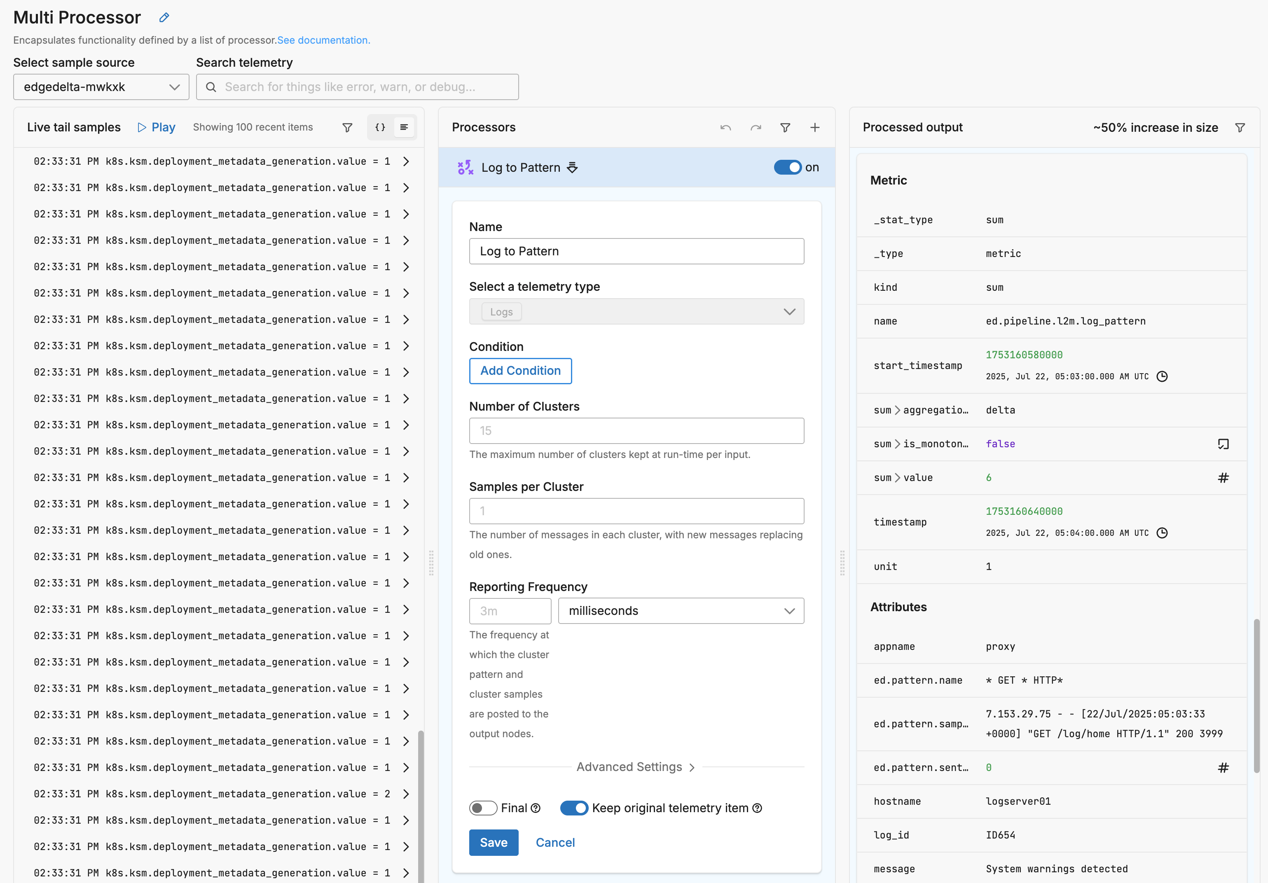Toggle the Log to Pattern processor off
Screen dimensions: 1268x883
(788, 167)
